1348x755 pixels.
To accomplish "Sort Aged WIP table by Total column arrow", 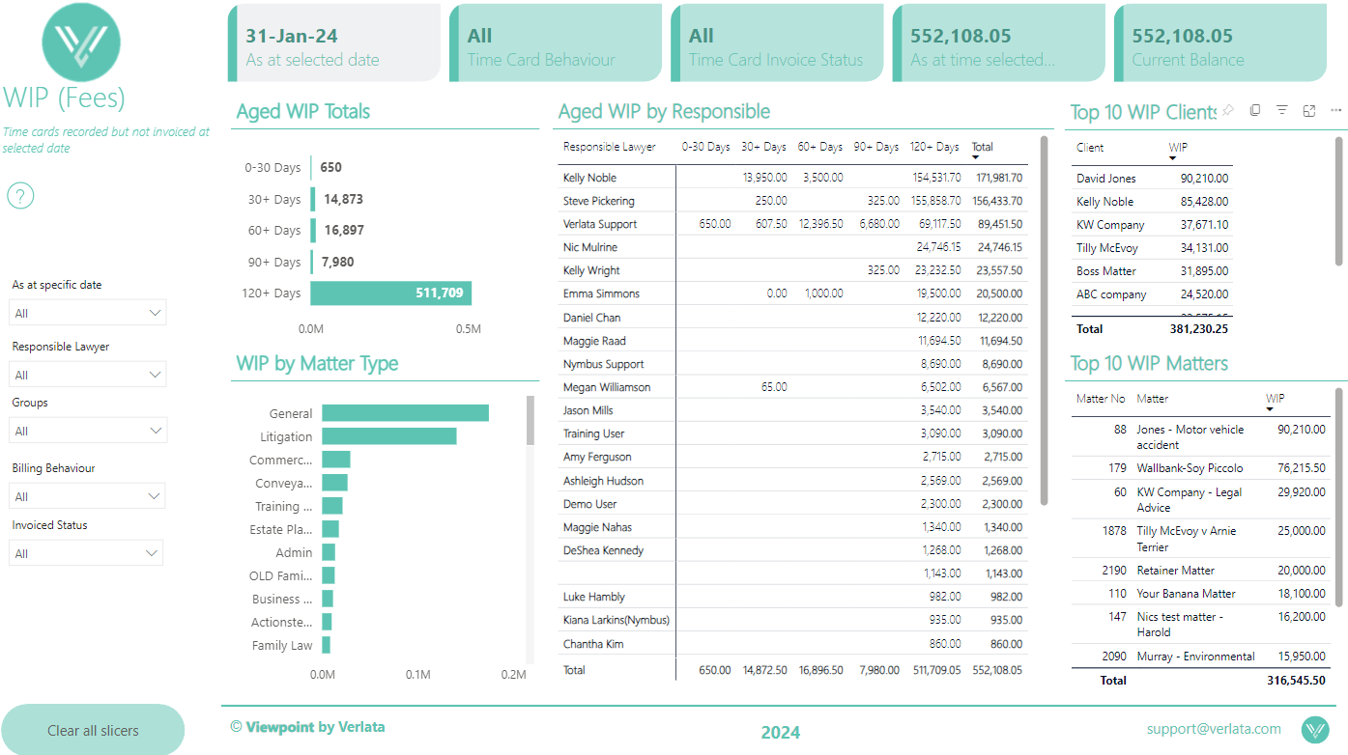I will click(x=976, y=156).
